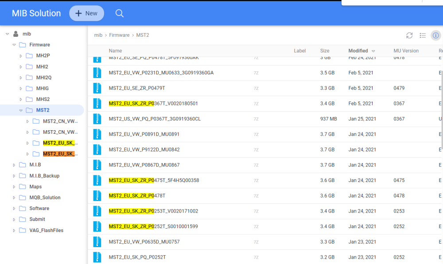The image size is (443, 264).
Task: Select file name MST2_EU_SK_ZR_P0478T
Action: click(x=137, y=196)
